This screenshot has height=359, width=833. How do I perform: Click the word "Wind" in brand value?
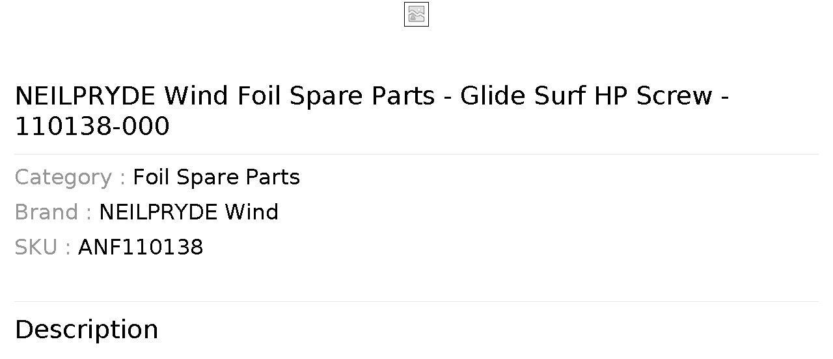251,212
